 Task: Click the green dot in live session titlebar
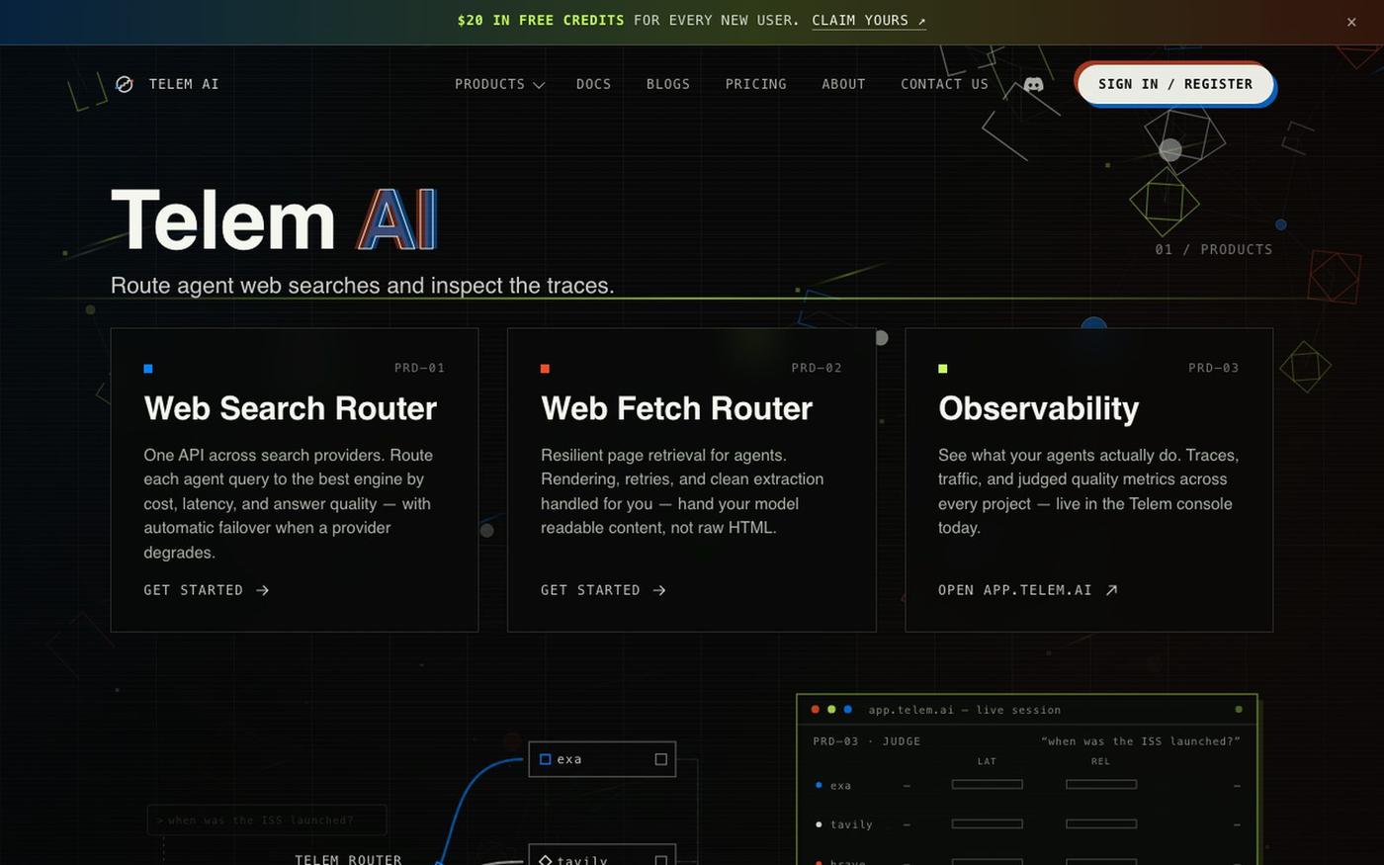pos(831,709)
